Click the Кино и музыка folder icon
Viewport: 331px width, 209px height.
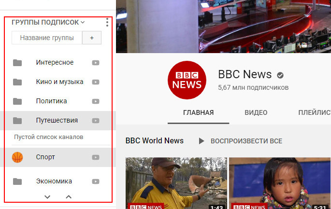click(x=17, y=82)
